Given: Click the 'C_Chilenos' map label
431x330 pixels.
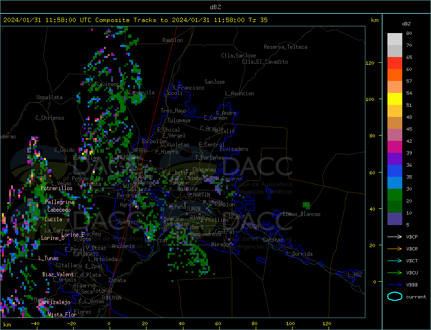Looking at the screenshot, I should coord(50,118).
